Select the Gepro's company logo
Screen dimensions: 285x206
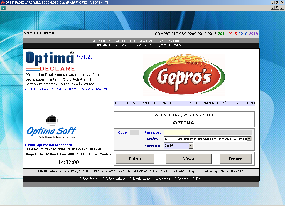(x=184, y=75)
